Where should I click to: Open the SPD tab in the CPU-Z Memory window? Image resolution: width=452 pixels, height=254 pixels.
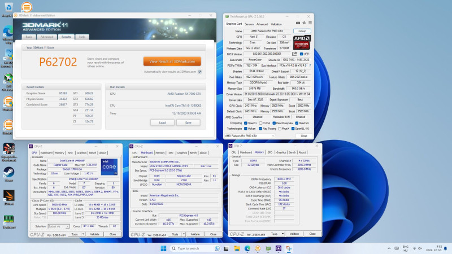tap(270, 152)
